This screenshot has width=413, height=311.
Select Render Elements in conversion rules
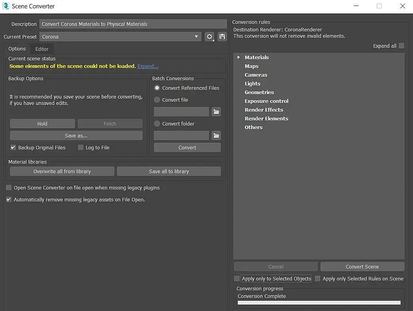pos(267,118)
